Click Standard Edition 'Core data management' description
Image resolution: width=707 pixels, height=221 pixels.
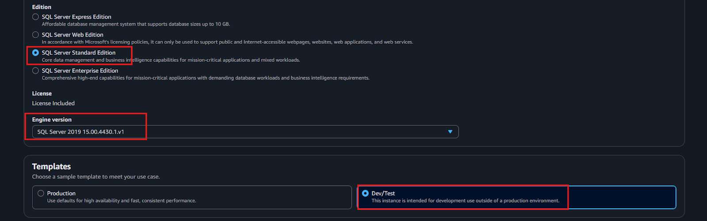tap(171, 60)
